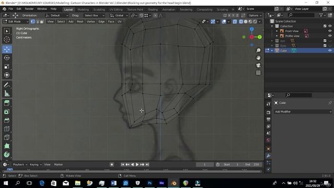Expand the Front View tree item
The width and height of the screenshot is (334, 188).
[x=277, y=31]
